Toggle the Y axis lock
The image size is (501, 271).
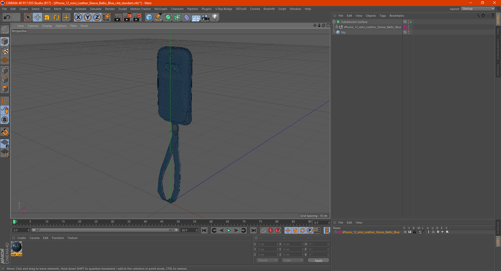tap(88, 17)
